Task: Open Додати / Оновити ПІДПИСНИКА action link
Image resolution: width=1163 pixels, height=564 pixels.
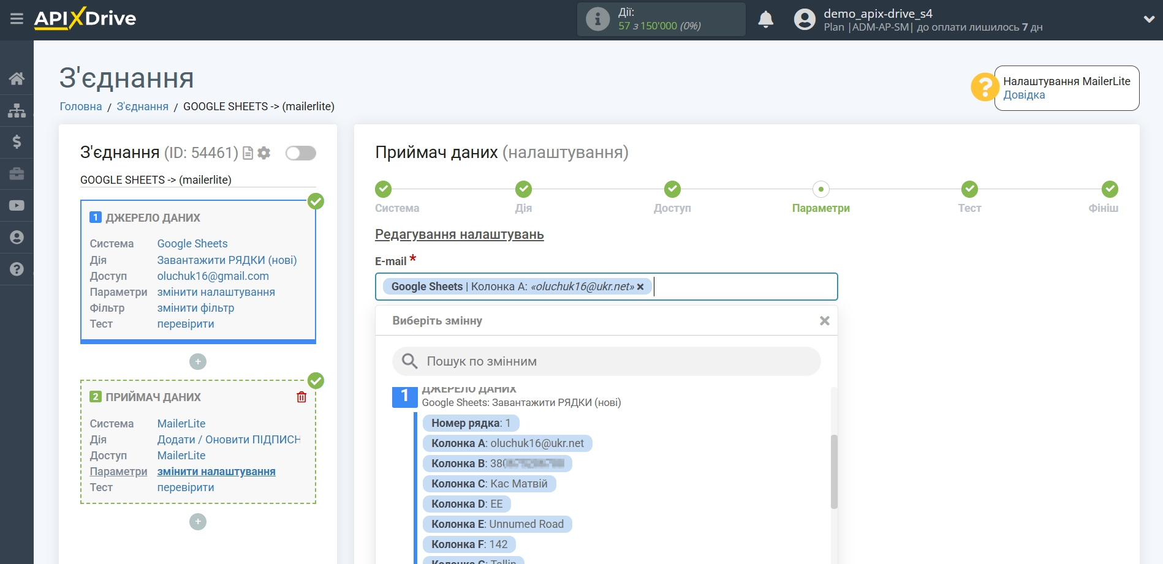Action: [229, 440]
